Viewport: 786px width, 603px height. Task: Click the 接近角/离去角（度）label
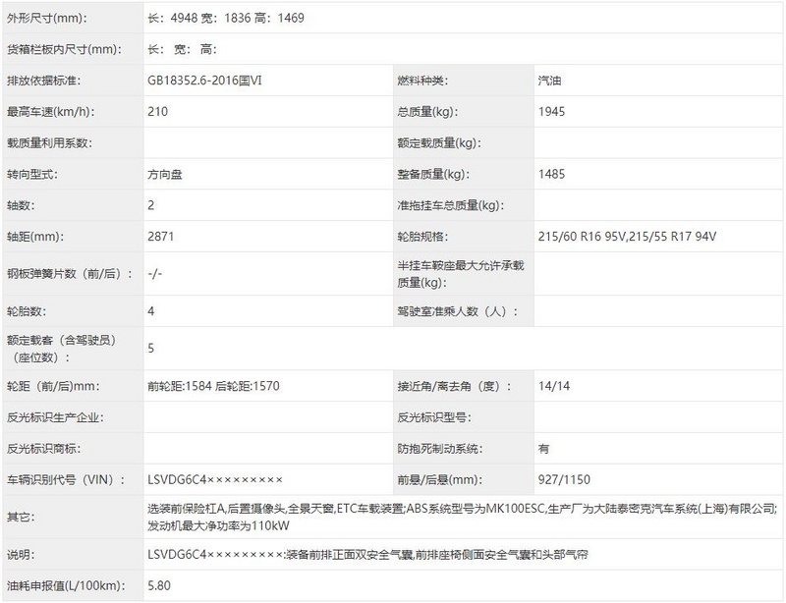click(x=454, y=386)
